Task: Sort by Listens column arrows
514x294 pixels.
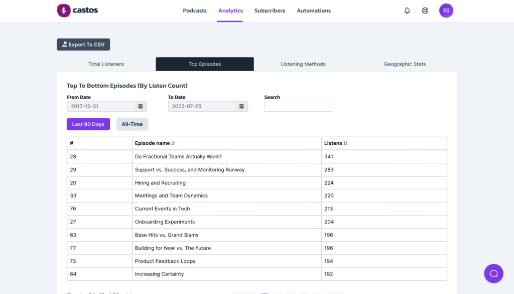Action: point(345,143)
